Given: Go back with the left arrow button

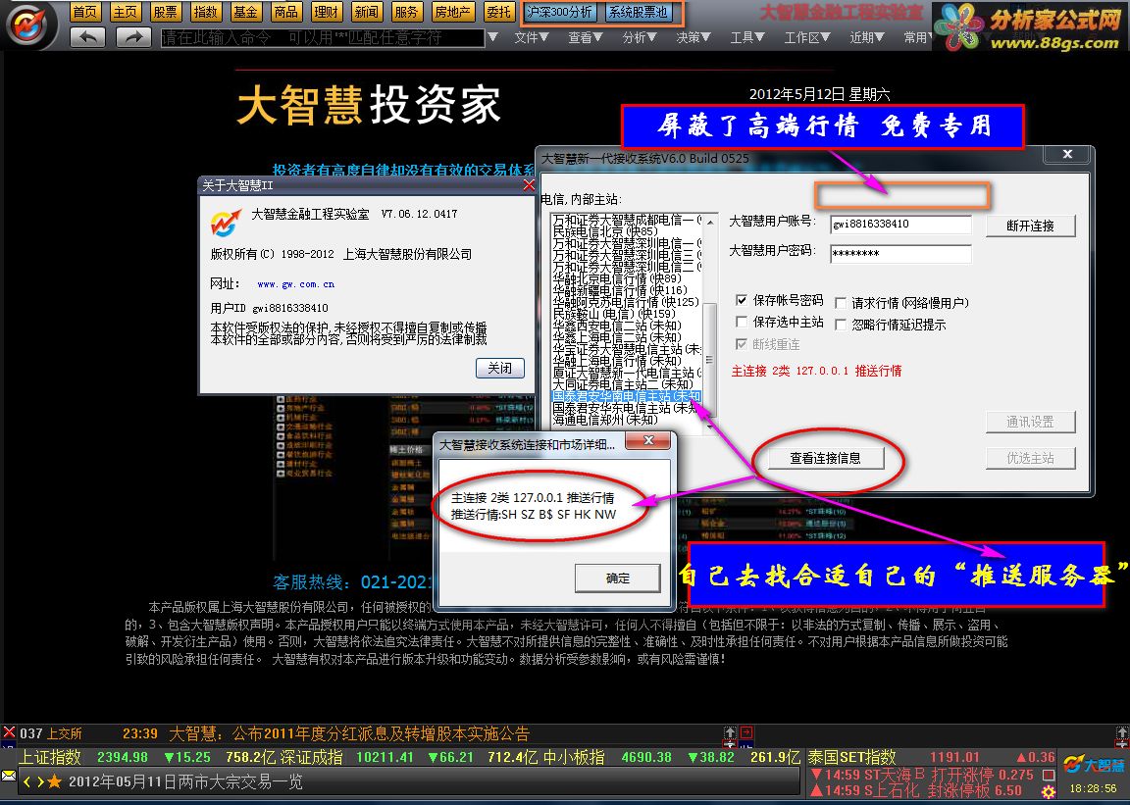Looking at the screenshot, I should pos(87,36).
